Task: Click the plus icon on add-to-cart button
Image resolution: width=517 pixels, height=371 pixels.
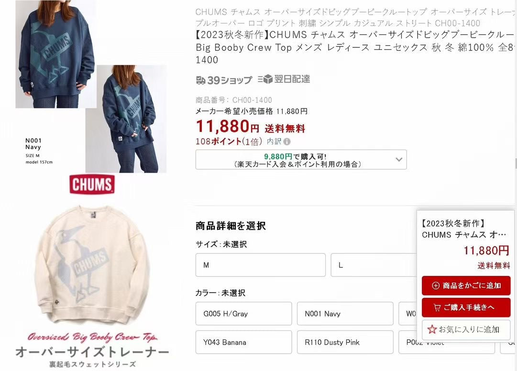Action: pos(436,286)
